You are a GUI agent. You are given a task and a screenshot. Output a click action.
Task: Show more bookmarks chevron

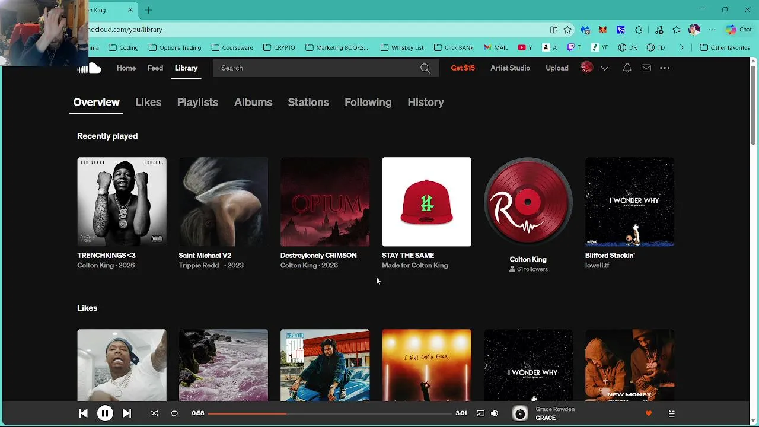click(681, 47)
